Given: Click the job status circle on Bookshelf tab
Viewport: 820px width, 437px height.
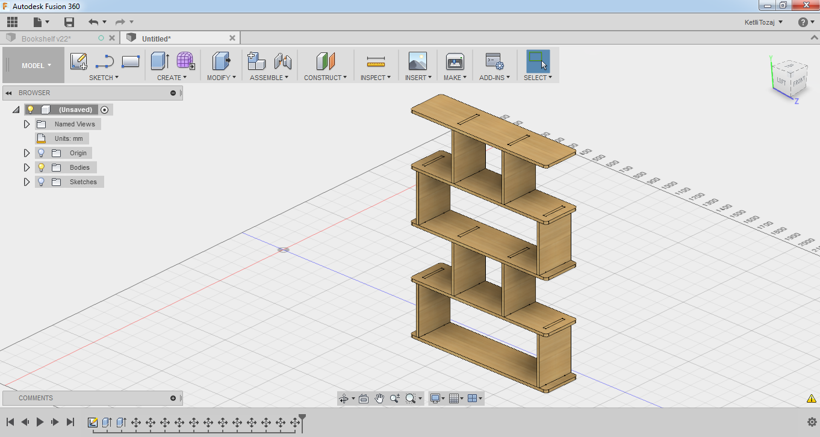Looking at the screenshot, I should [x=101, y=38].
